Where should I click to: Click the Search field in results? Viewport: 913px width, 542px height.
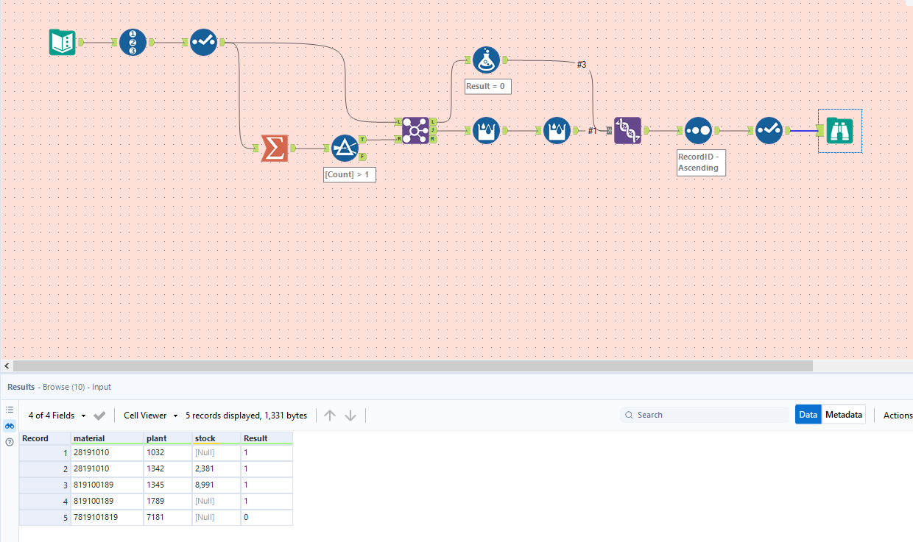pos(705,415)
